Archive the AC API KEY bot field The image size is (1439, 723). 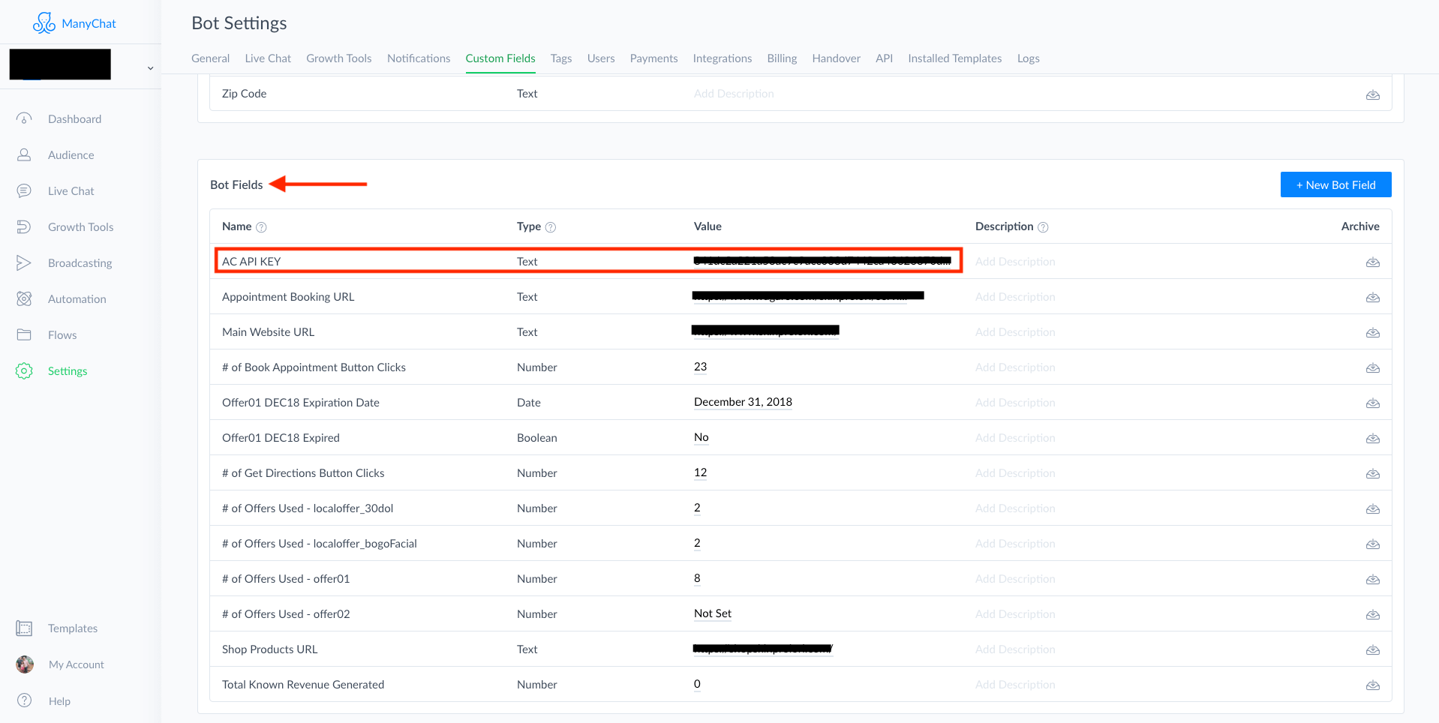point(1373,262)
